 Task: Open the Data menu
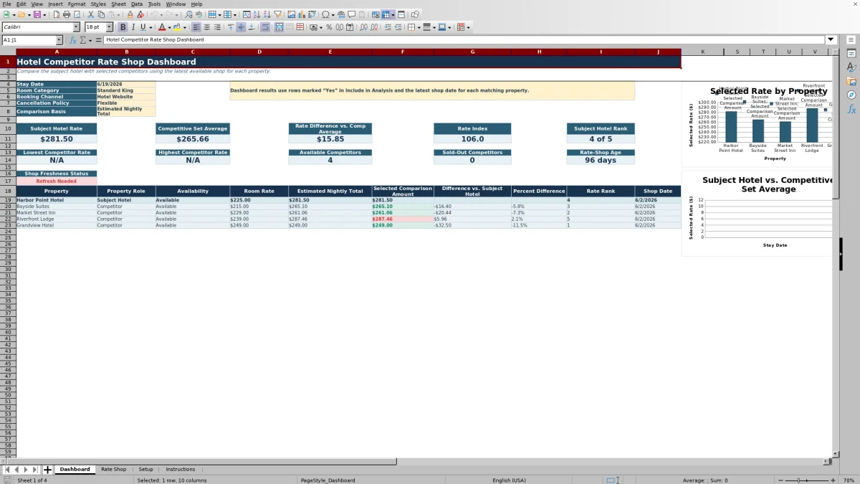tap(136, 4)
